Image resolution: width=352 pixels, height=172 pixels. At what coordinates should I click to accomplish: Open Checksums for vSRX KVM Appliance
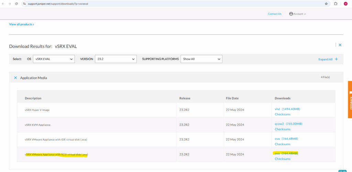(283, 129)
